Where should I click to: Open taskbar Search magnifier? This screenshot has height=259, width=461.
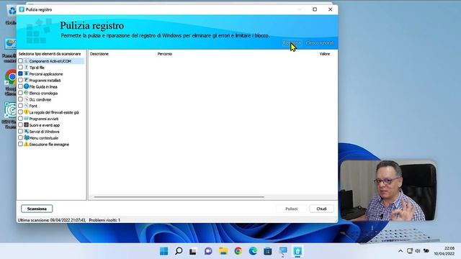tap(179, 251)
